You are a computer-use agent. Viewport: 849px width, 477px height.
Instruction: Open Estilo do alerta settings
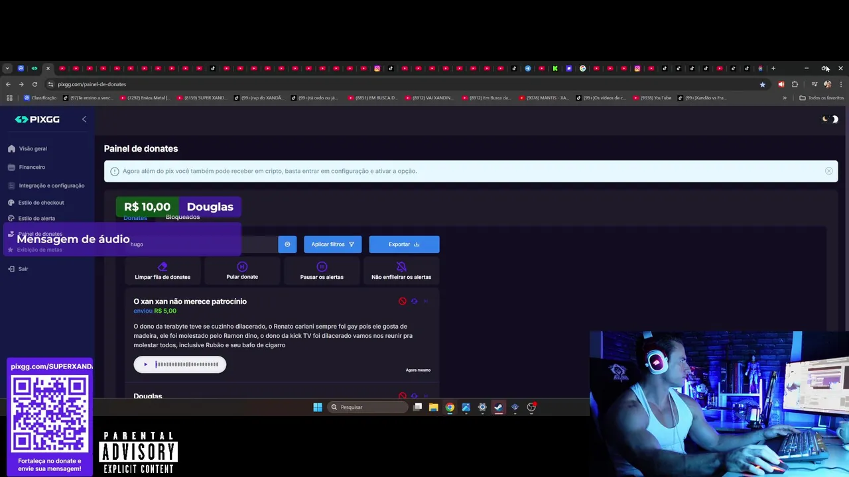coord(31,218)
